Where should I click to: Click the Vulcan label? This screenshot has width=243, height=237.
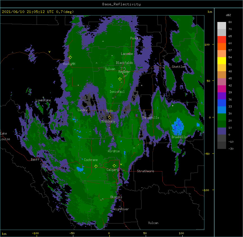pyautogui.click(x=153, y=223)
